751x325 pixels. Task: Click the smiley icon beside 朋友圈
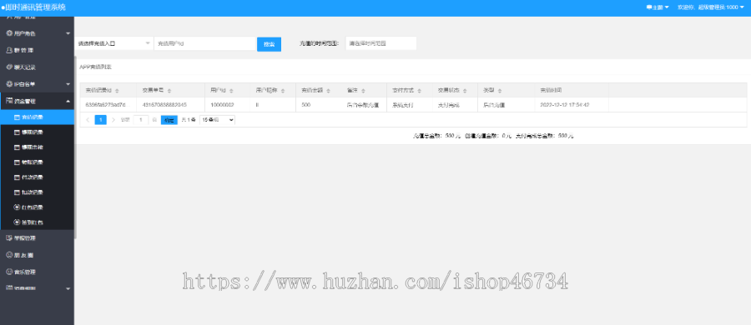tap(8, 255)
